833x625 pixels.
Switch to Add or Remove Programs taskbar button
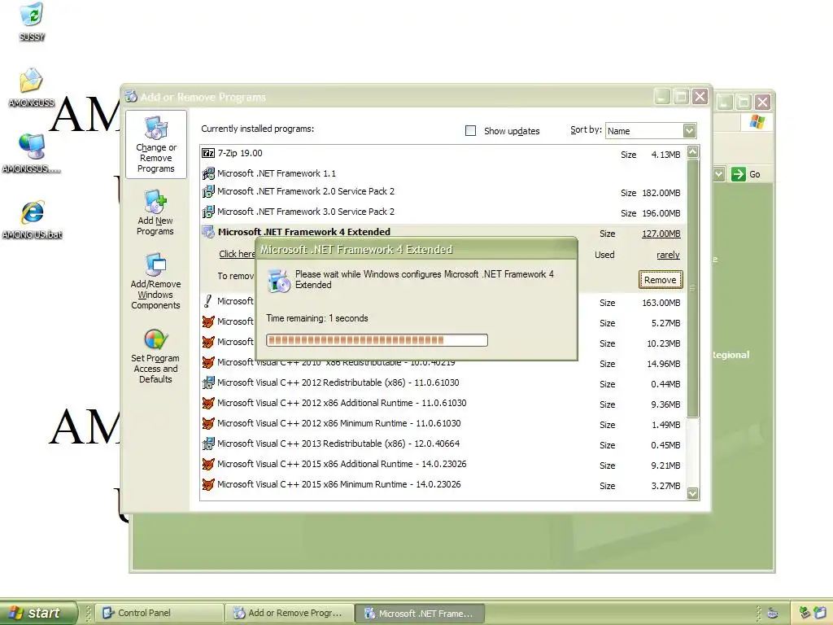point(290,613)
